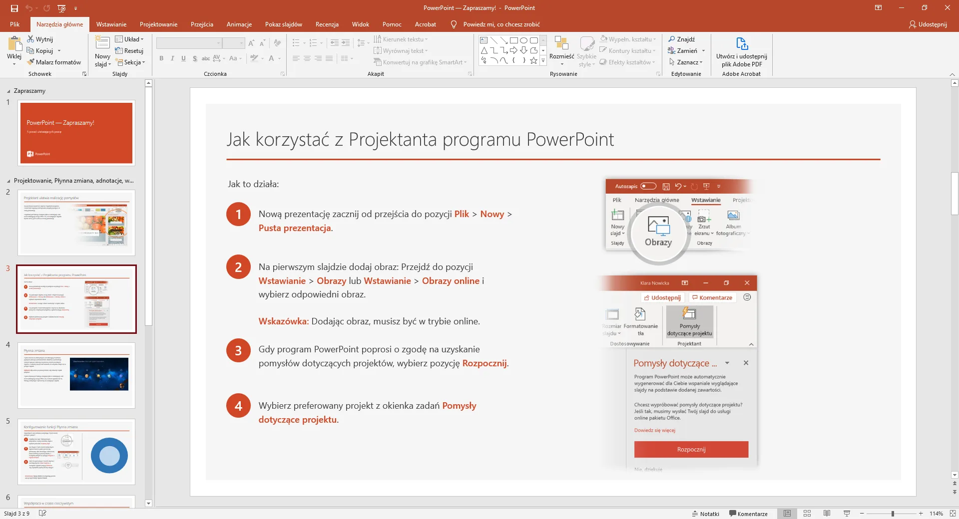The height and width of the screenshot is (519, 959).
Task: Toggle bold formatting
Action: point(161,58)
